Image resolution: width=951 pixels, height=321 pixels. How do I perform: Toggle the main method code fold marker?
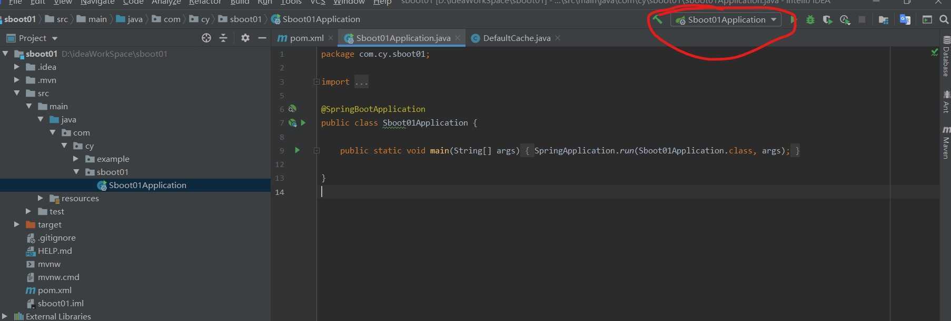click(316, 151)
